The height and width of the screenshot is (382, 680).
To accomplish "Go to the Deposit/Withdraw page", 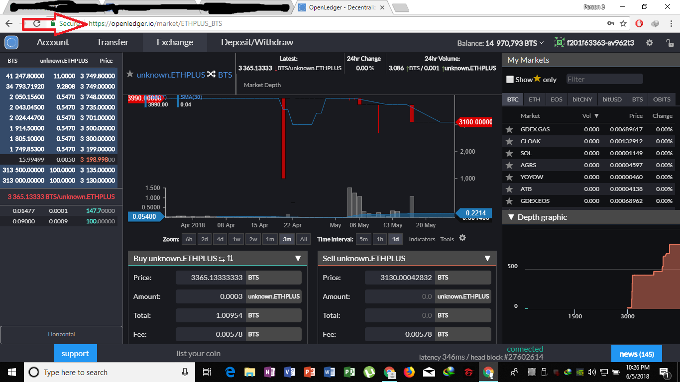I will click(x=257, y=42).
